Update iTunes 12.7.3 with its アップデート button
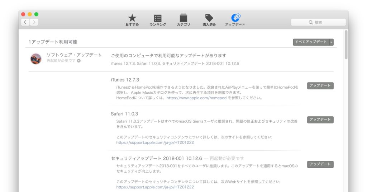The height and width of the screenshot is (192, 367). (x=320, y=86)
